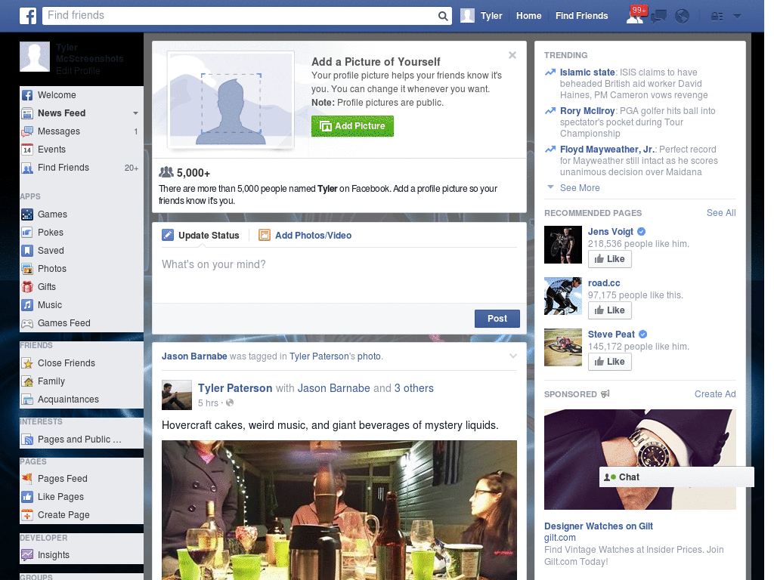Click the Edit Profile link
The image size is (774, 580).
78,70
